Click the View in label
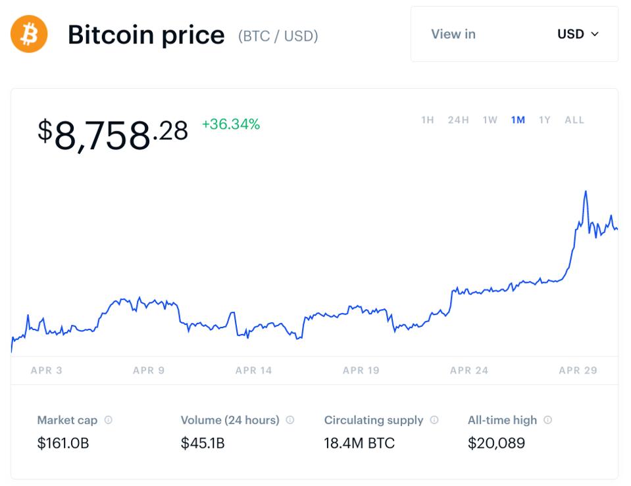 453,34
